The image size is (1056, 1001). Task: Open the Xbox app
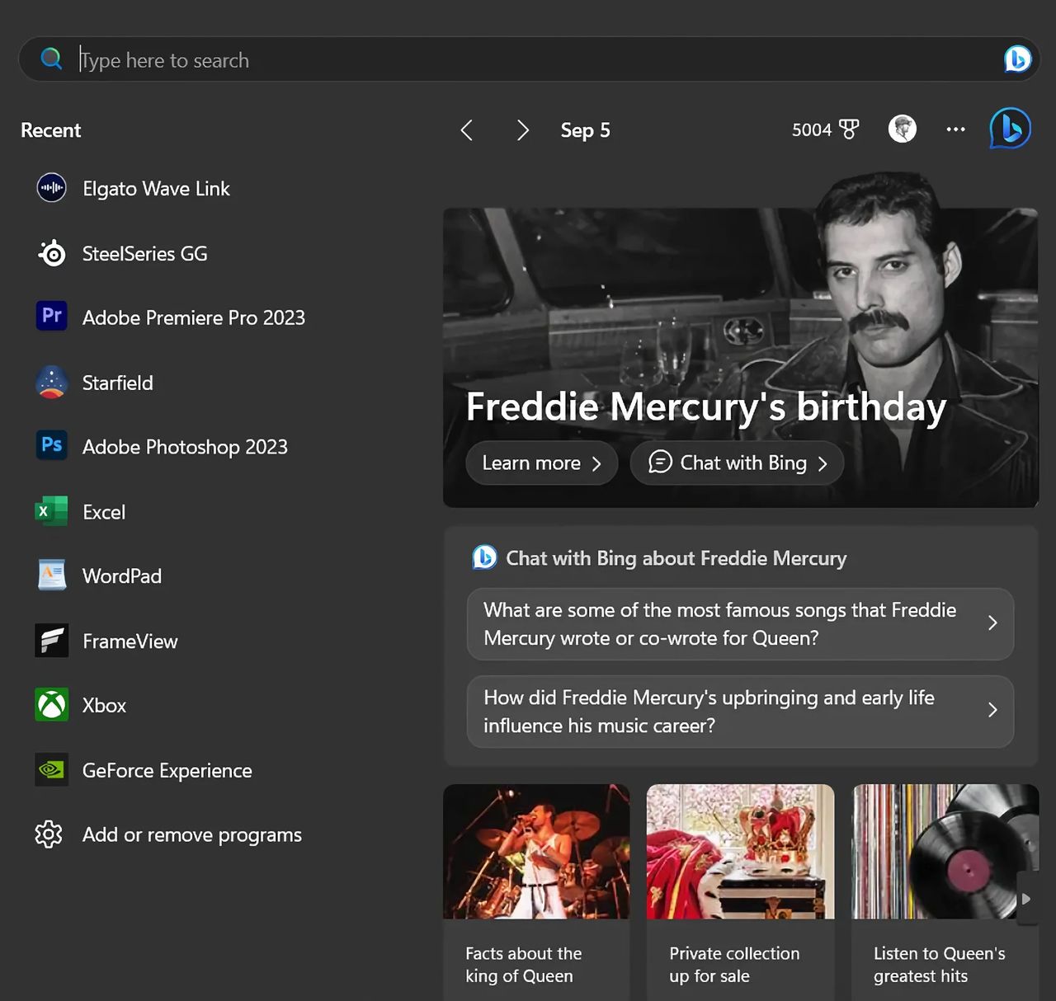(x=103, y=706)
